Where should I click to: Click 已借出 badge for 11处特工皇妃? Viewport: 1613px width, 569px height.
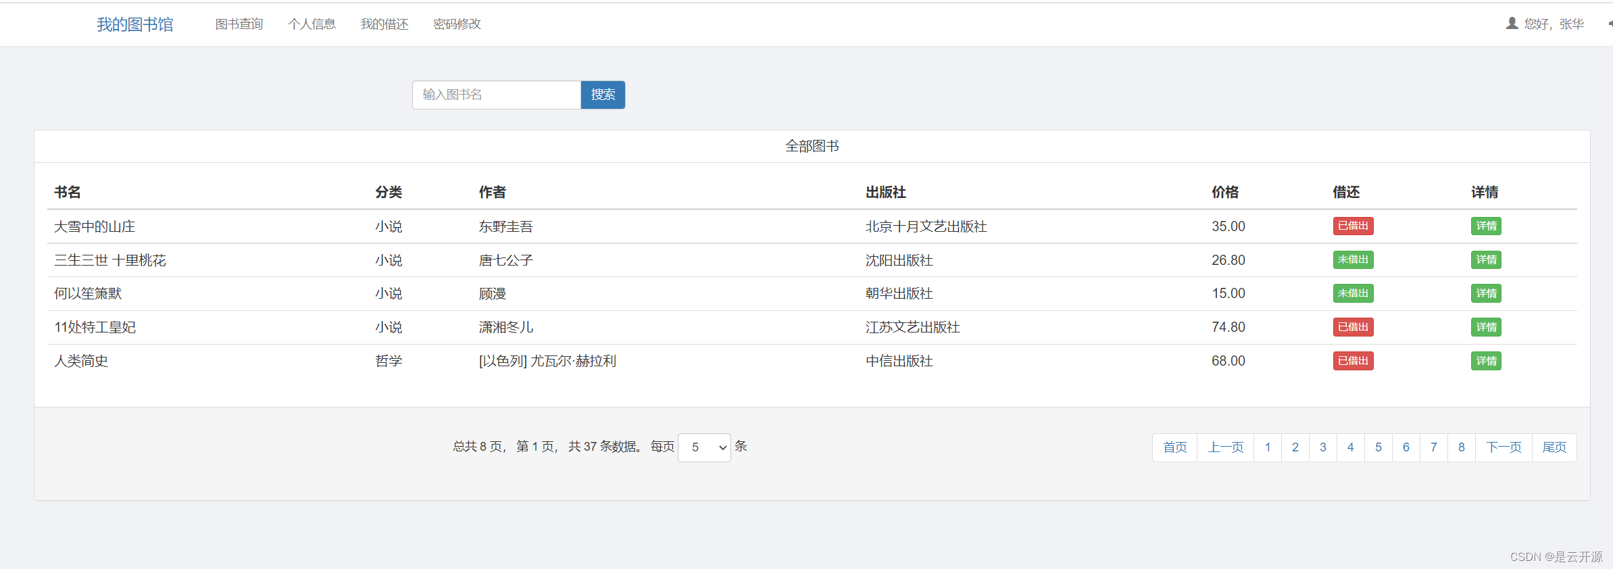pyautogui.click(x=1353, y=327)
